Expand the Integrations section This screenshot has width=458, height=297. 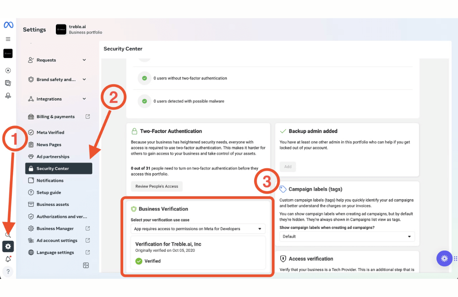click(84, 99)
